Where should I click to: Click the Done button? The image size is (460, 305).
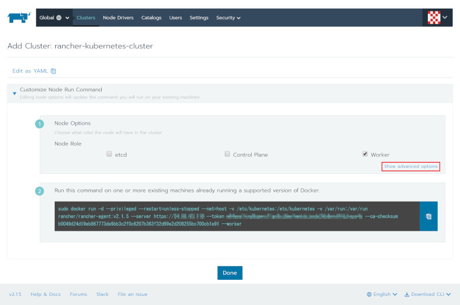(x=229, y=273)
